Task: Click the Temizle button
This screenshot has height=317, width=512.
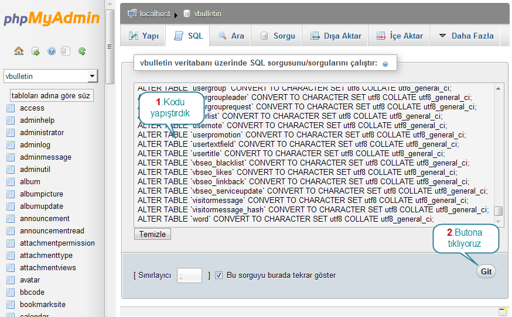Action: (x=152, y=234)
